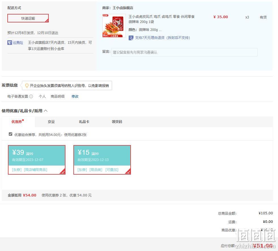This screenshot has height=251, width=278.
Task: Click the 预计12月8日发货 delivery estimate text
Action: 33,33
